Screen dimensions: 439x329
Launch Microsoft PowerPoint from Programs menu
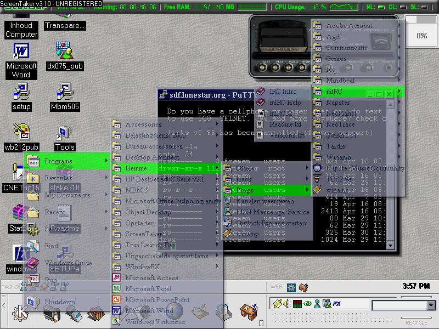[x=167, y=299]
